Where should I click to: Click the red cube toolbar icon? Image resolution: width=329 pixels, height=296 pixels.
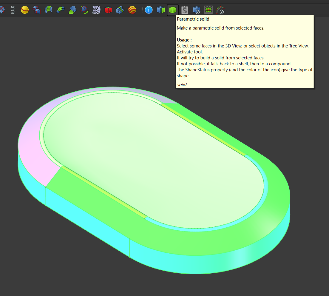pyautogui.click(x=108, y=10)
